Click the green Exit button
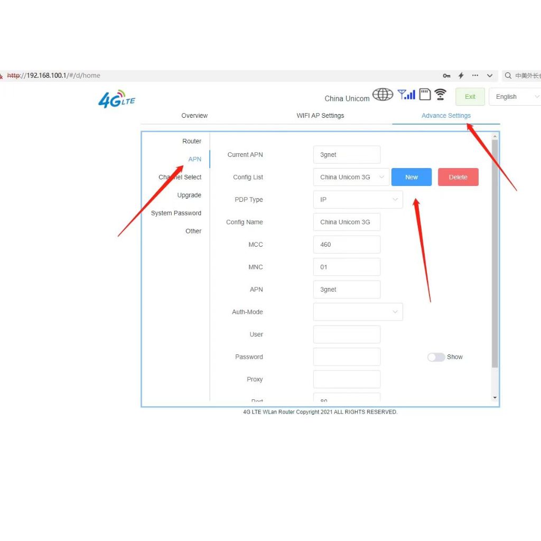 (470, 97)
